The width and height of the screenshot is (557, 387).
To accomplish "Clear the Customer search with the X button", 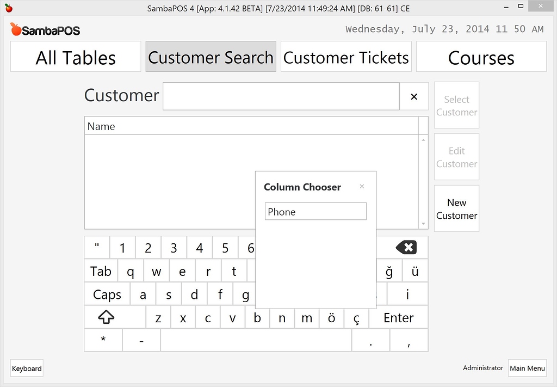I will (414, 96).
